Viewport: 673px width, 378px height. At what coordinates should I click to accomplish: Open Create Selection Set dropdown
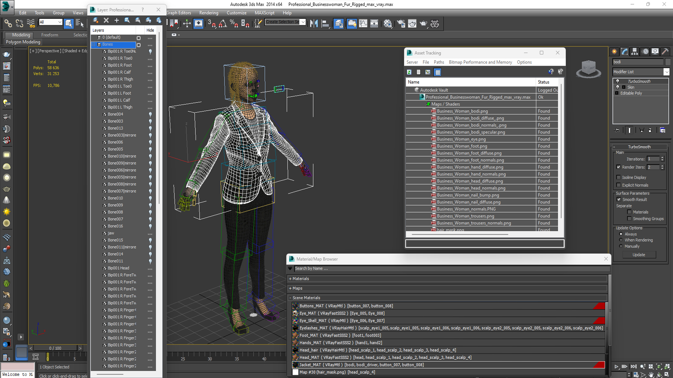pos(303,22)
